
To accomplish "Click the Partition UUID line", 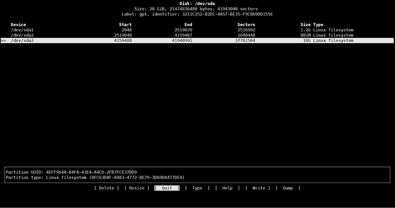I will [71, 172].
